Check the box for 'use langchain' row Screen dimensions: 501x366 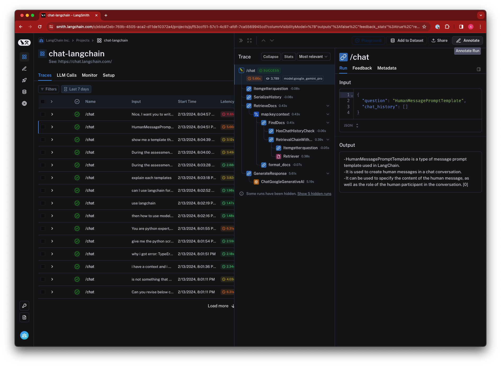[43, 203]
